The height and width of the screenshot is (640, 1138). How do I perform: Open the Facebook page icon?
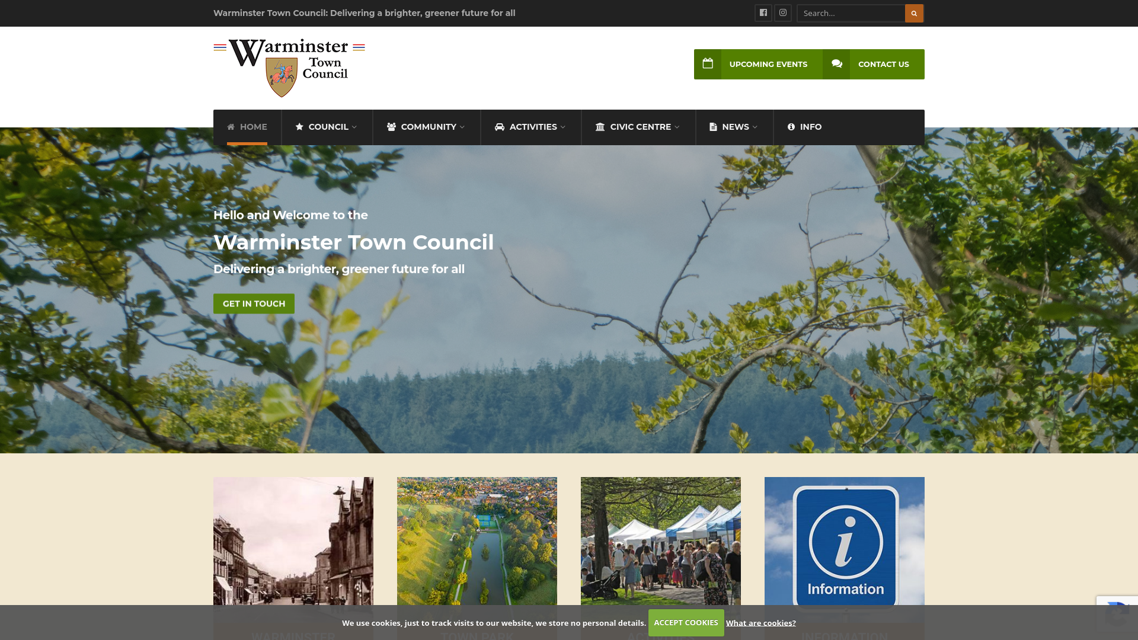pos(763,13)
